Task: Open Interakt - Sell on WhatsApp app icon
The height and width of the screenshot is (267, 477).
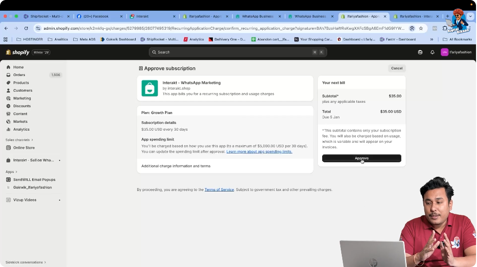Action: click(8, 160)
